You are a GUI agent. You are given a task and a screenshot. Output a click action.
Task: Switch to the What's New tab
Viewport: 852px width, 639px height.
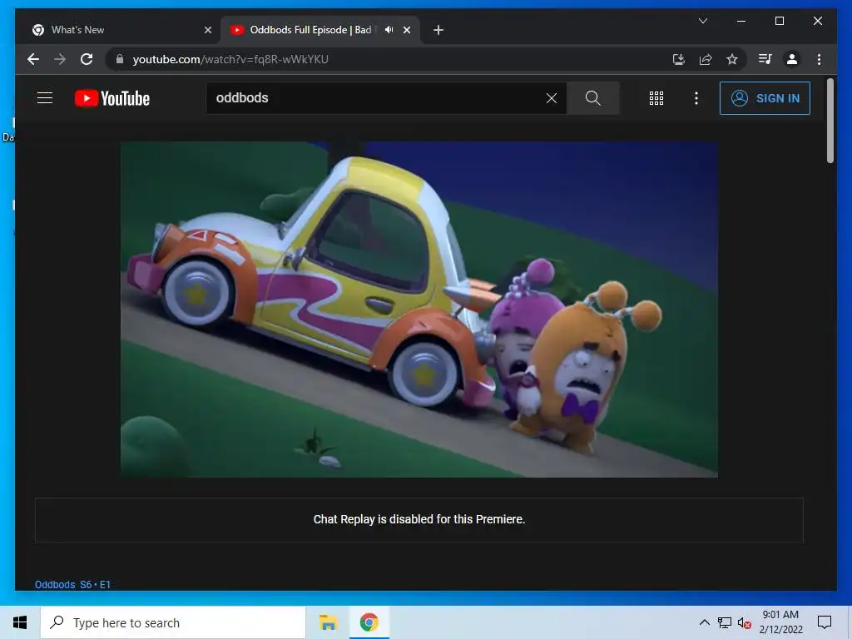click(122, 30)
